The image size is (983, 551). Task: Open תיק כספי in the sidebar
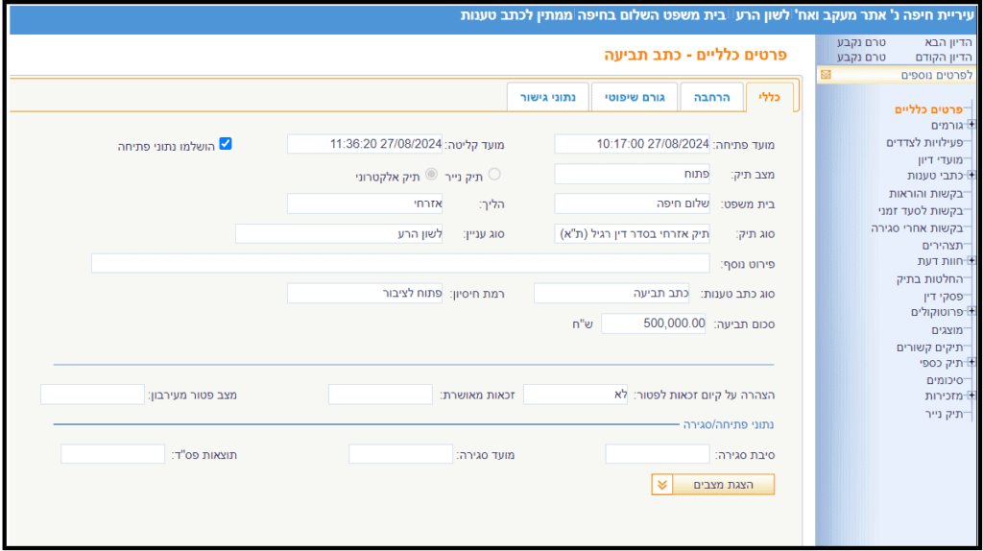coord(942,363)
